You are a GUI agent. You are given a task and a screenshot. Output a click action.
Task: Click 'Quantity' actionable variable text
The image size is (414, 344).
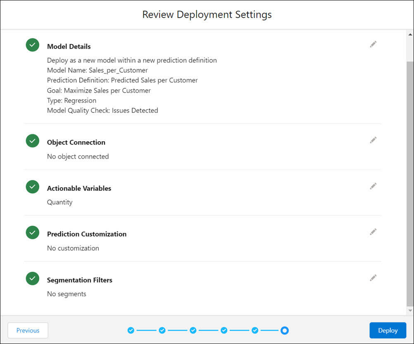click(59, 202)
